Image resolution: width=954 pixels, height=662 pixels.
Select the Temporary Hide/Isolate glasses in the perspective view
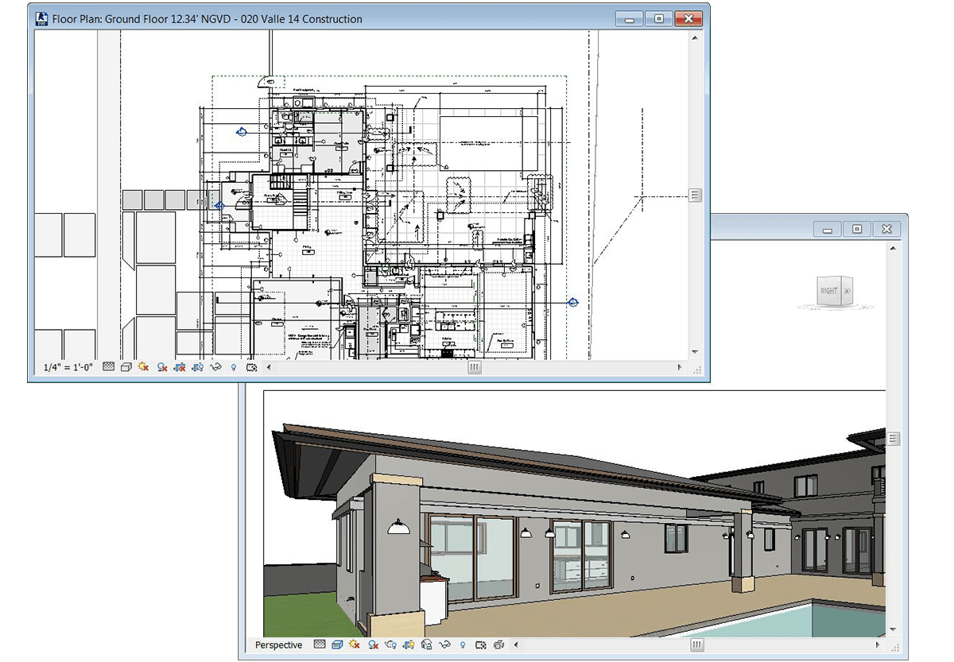(446, 645)
